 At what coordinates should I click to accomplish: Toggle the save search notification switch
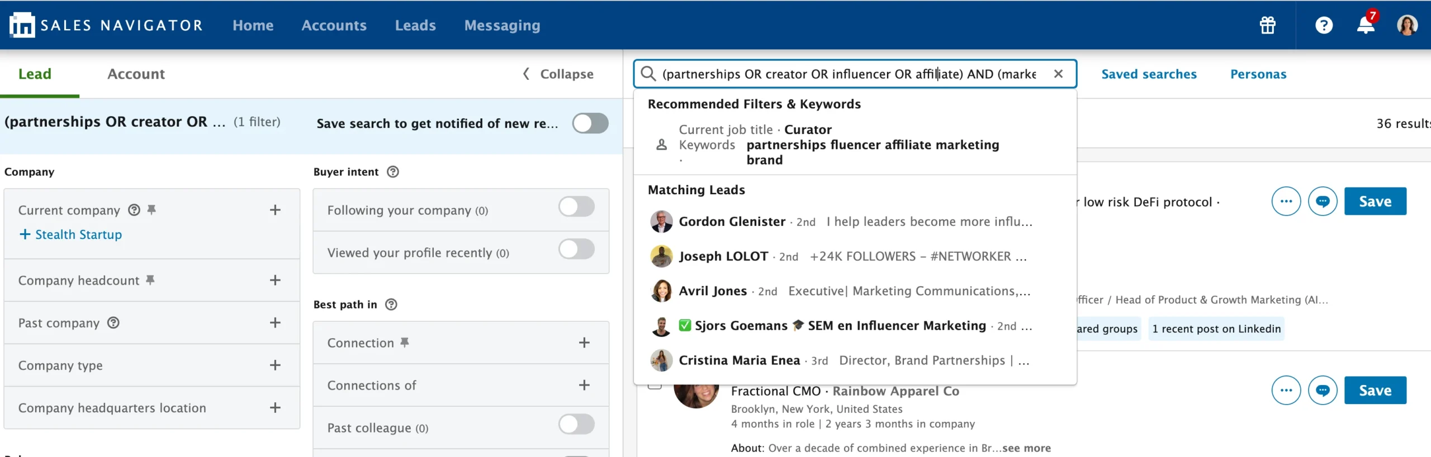pyautogui.click(x=590, y=123)
